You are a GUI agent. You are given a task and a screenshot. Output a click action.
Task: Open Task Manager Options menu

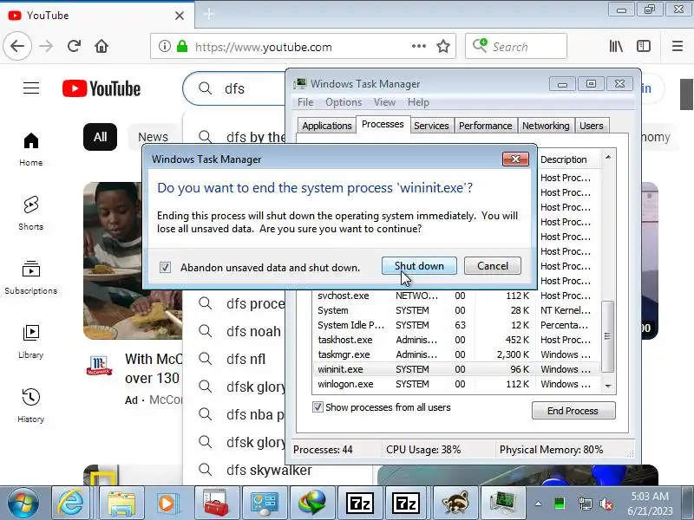(x=344, y=102)
